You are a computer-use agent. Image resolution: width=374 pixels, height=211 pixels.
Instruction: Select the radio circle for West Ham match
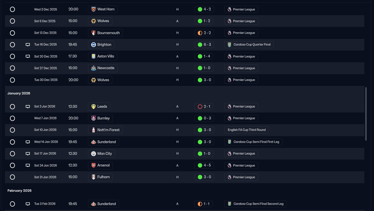click(x=12, y=9)
